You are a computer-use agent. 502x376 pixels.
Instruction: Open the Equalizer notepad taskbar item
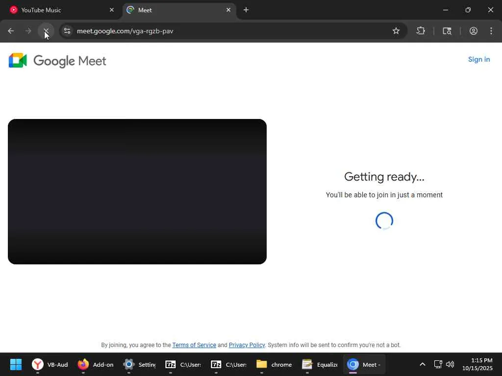[320, 364]
